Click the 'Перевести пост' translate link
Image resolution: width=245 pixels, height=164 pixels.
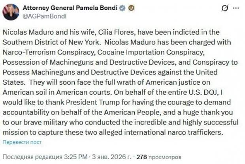pyautogui.click(x=22, y=142)
